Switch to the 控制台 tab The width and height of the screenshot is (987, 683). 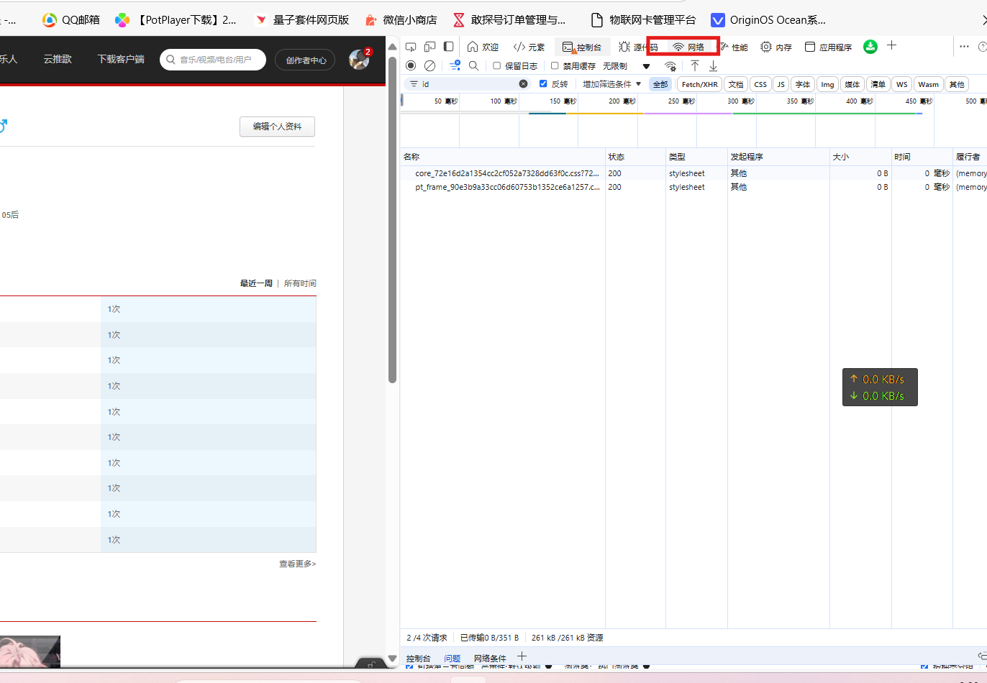(582, 47)
